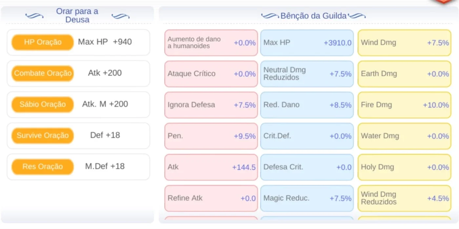Image resolution: width=459 pixels, height=229 pixels.
Task: Select the Max HP blessing card
Action: (x=307, y=43)
